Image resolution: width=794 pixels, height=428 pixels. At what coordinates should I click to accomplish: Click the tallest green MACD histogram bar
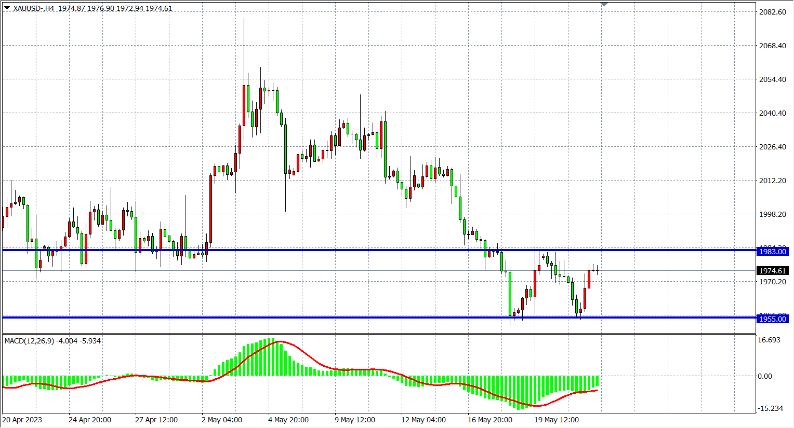tap(269, 357)
